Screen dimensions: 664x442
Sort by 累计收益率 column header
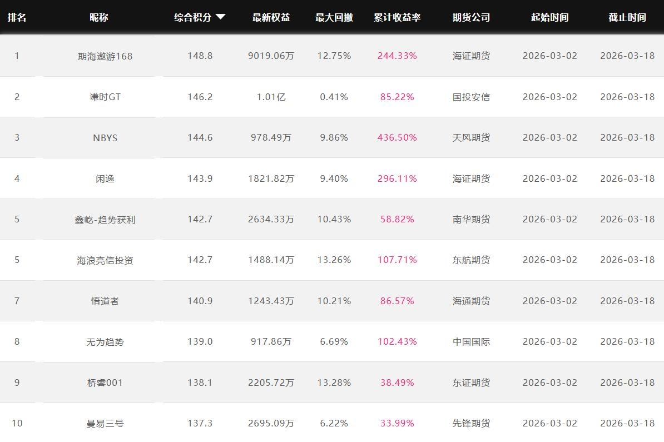pos(397,17)
